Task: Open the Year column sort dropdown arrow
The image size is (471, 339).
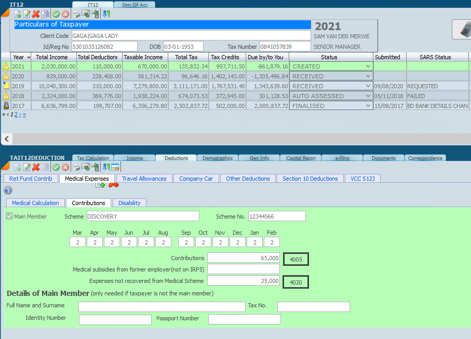Action: (28, 57)
